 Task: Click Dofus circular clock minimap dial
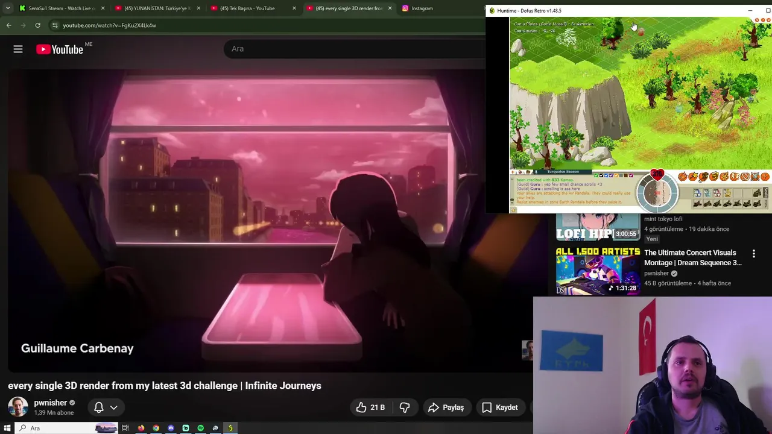pyautogui.click(x=657, y=193)
